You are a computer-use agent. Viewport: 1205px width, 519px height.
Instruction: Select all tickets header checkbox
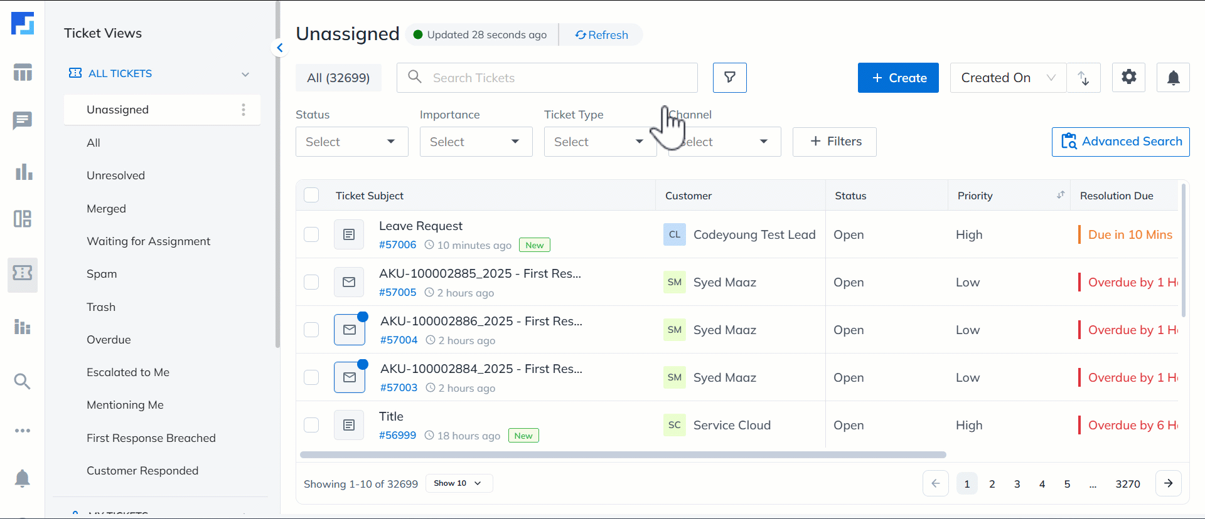pyautogui.click(x=311, y=195)
